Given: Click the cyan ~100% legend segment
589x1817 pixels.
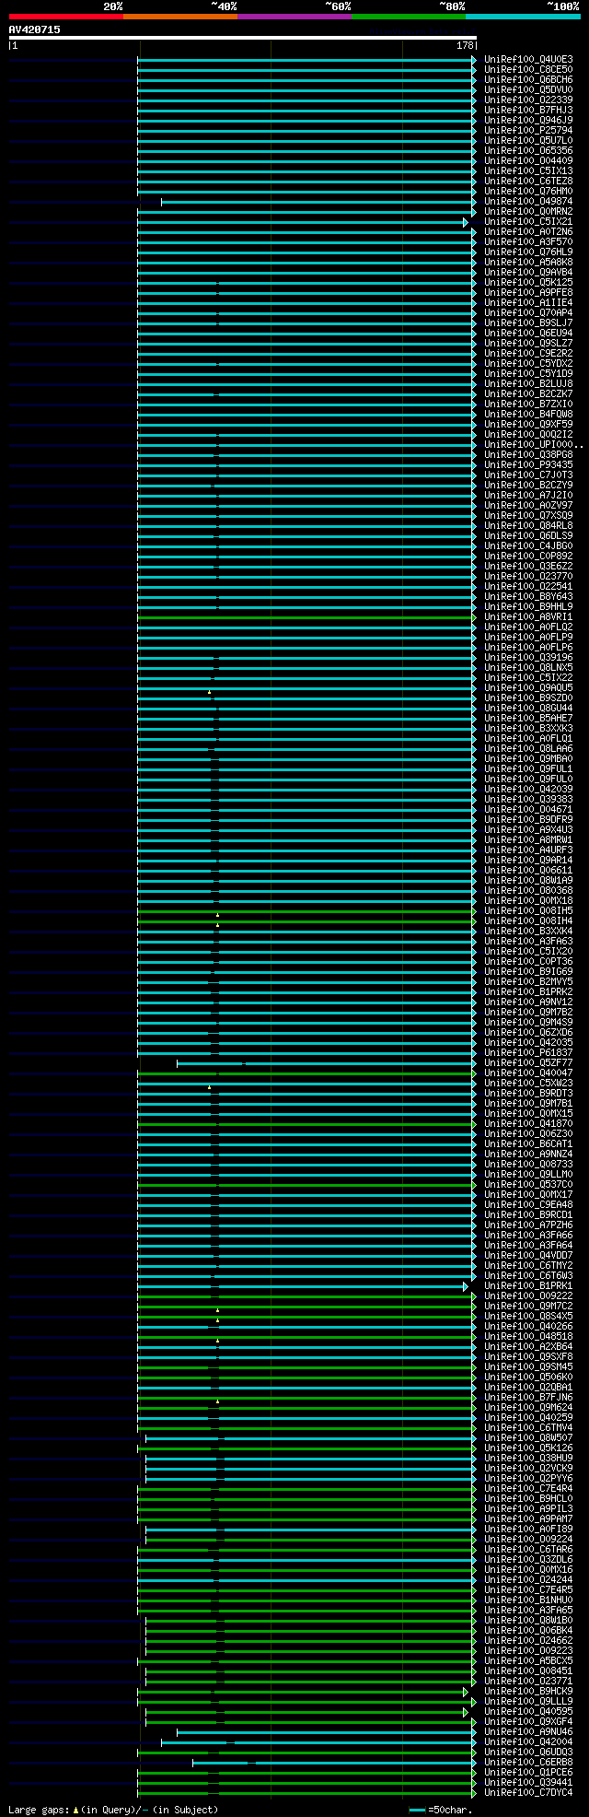Looking at the screenshot, I should [x=523, y=17].
